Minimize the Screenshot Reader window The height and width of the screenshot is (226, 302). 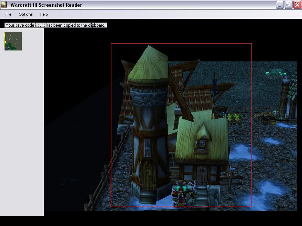pos(280,5)
